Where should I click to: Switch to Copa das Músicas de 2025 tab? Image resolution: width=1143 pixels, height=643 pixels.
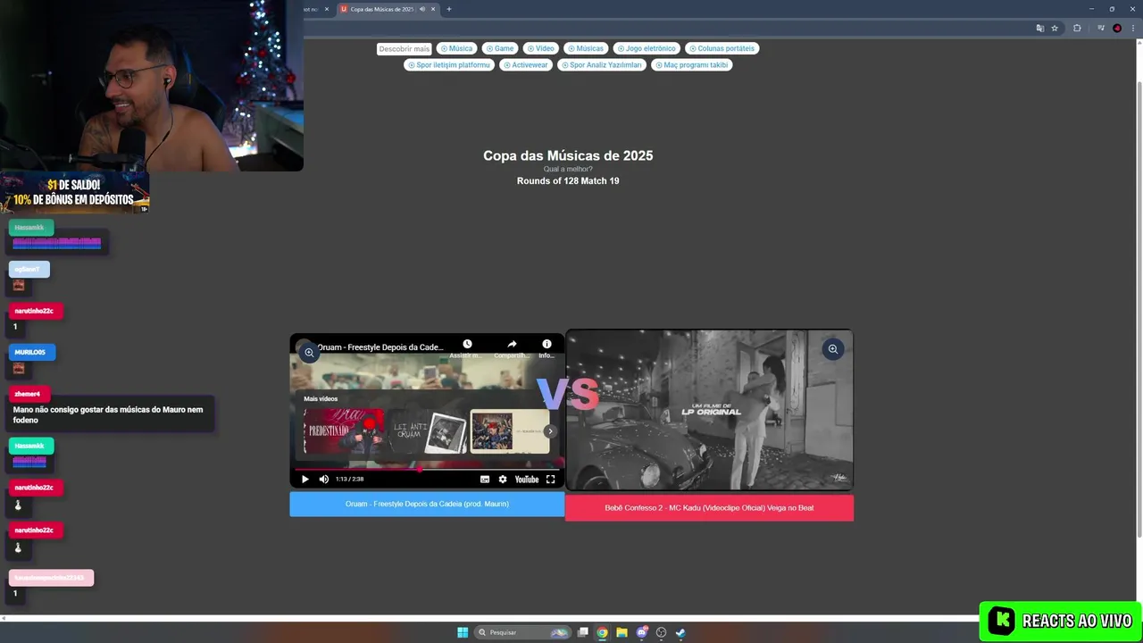pos(381,9)
